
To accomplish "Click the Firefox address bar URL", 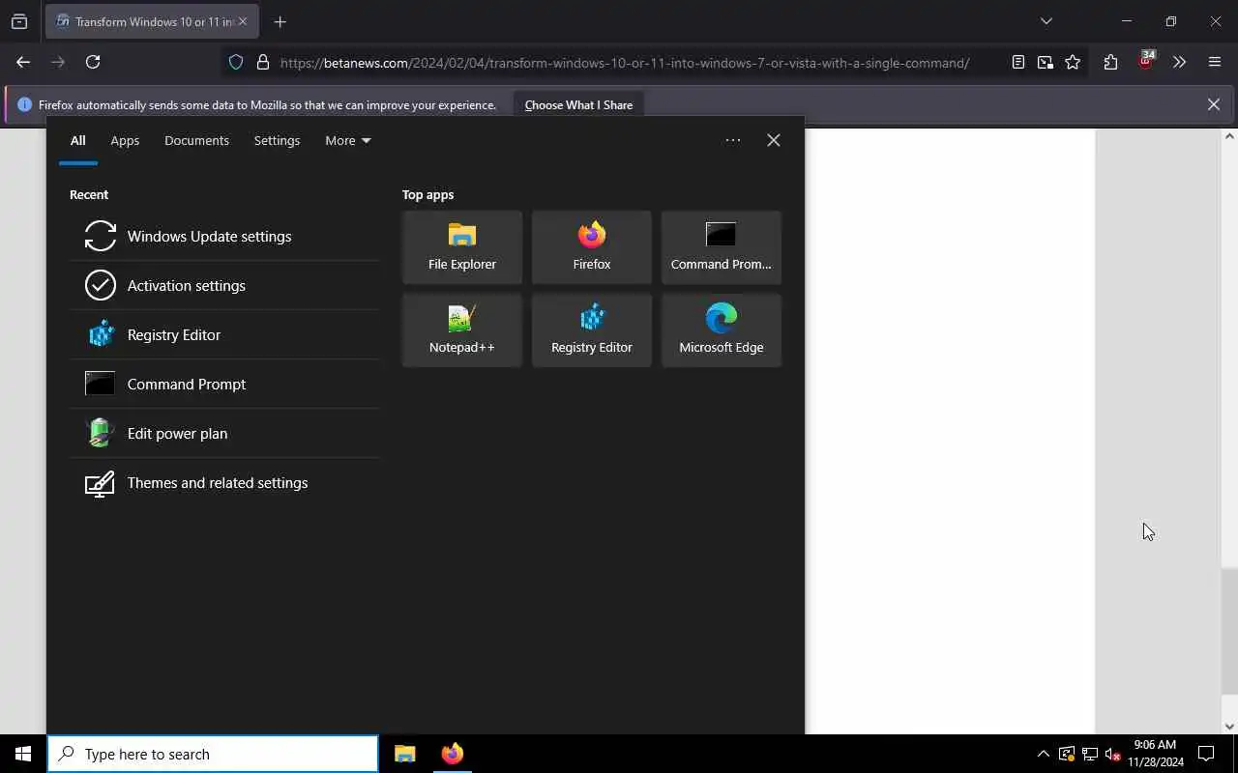I will 625,63.
